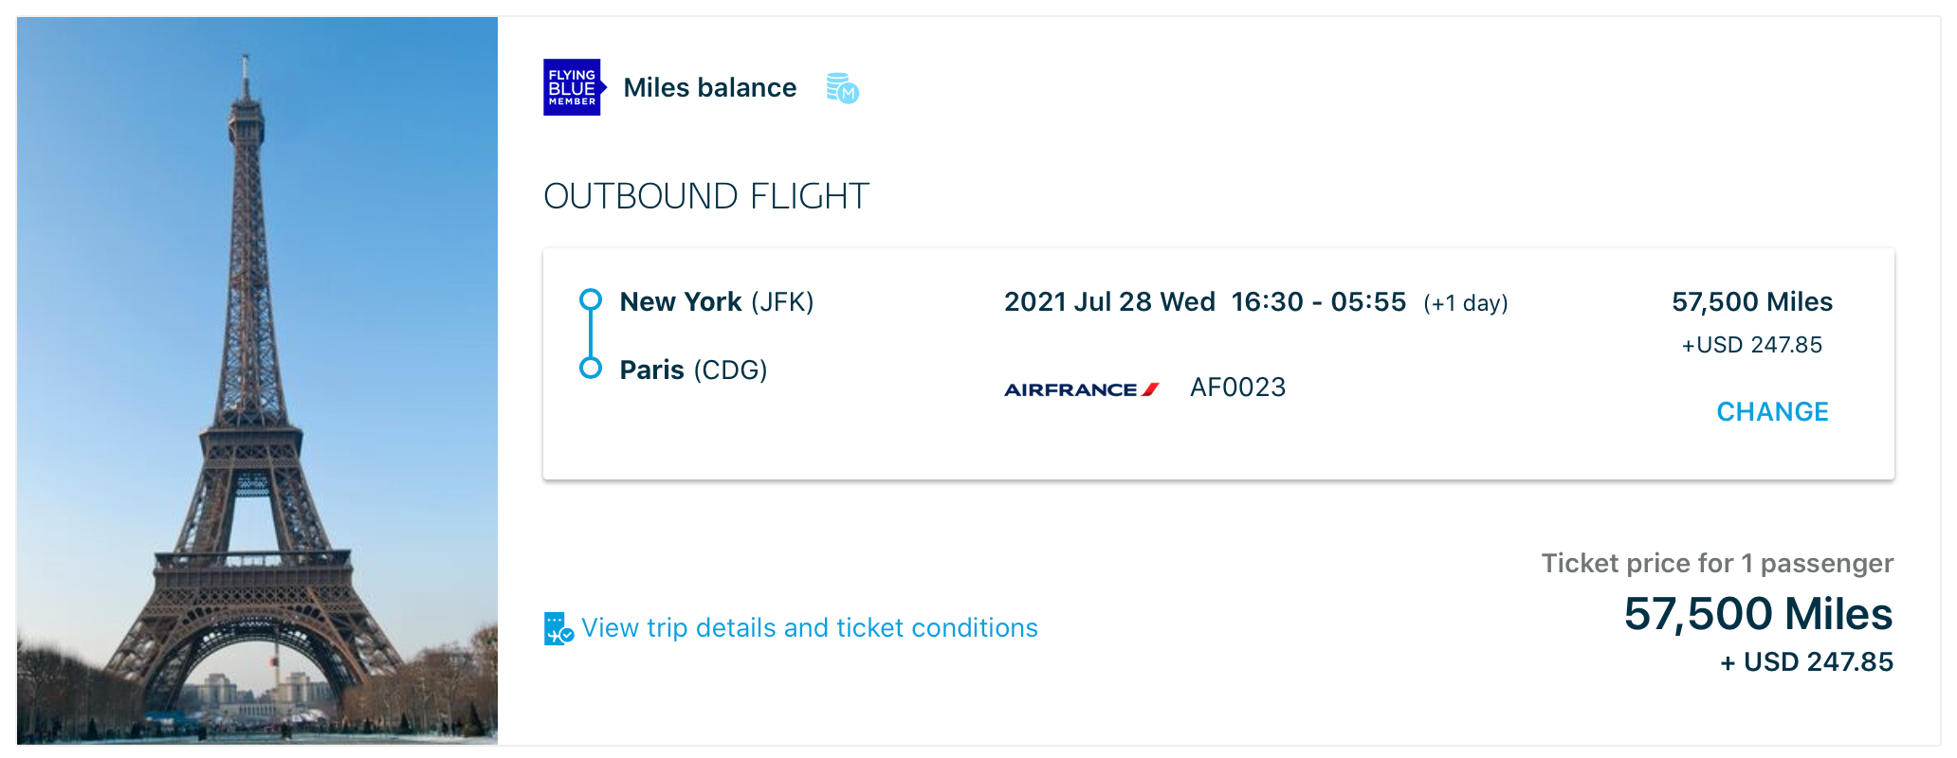Click the New York departure route circle
Screen dimensions: 1957x758
[x=591, y=298]
